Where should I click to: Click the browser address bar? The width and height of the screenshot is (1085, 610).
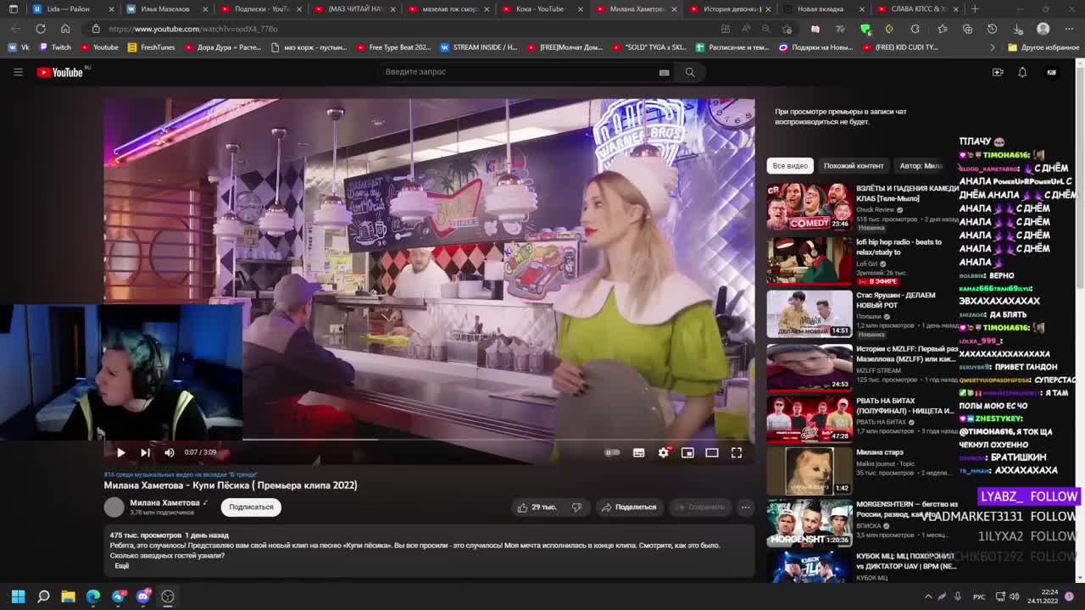(x=407, y=29)
